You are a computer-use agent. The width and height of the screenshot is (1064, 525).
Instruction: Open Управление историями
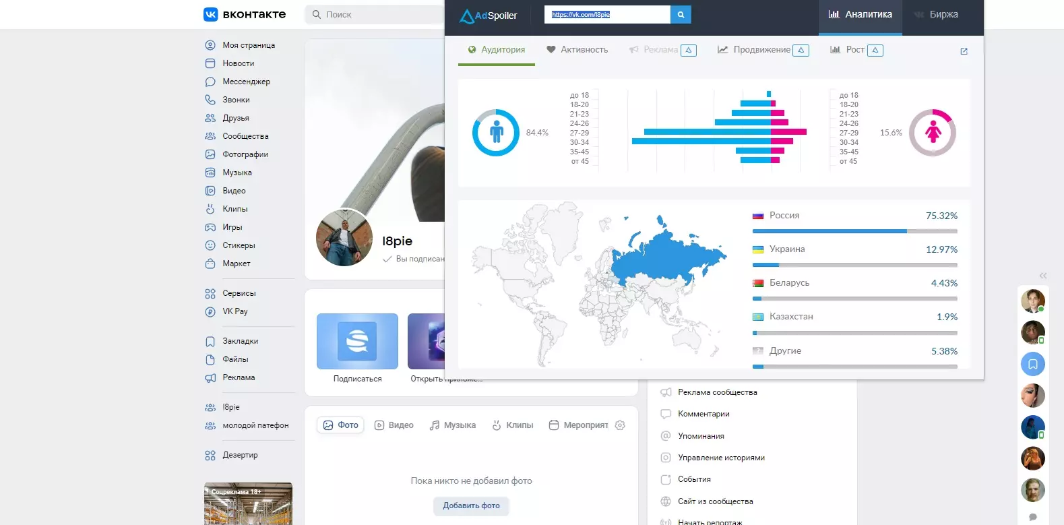coord(721,458)
